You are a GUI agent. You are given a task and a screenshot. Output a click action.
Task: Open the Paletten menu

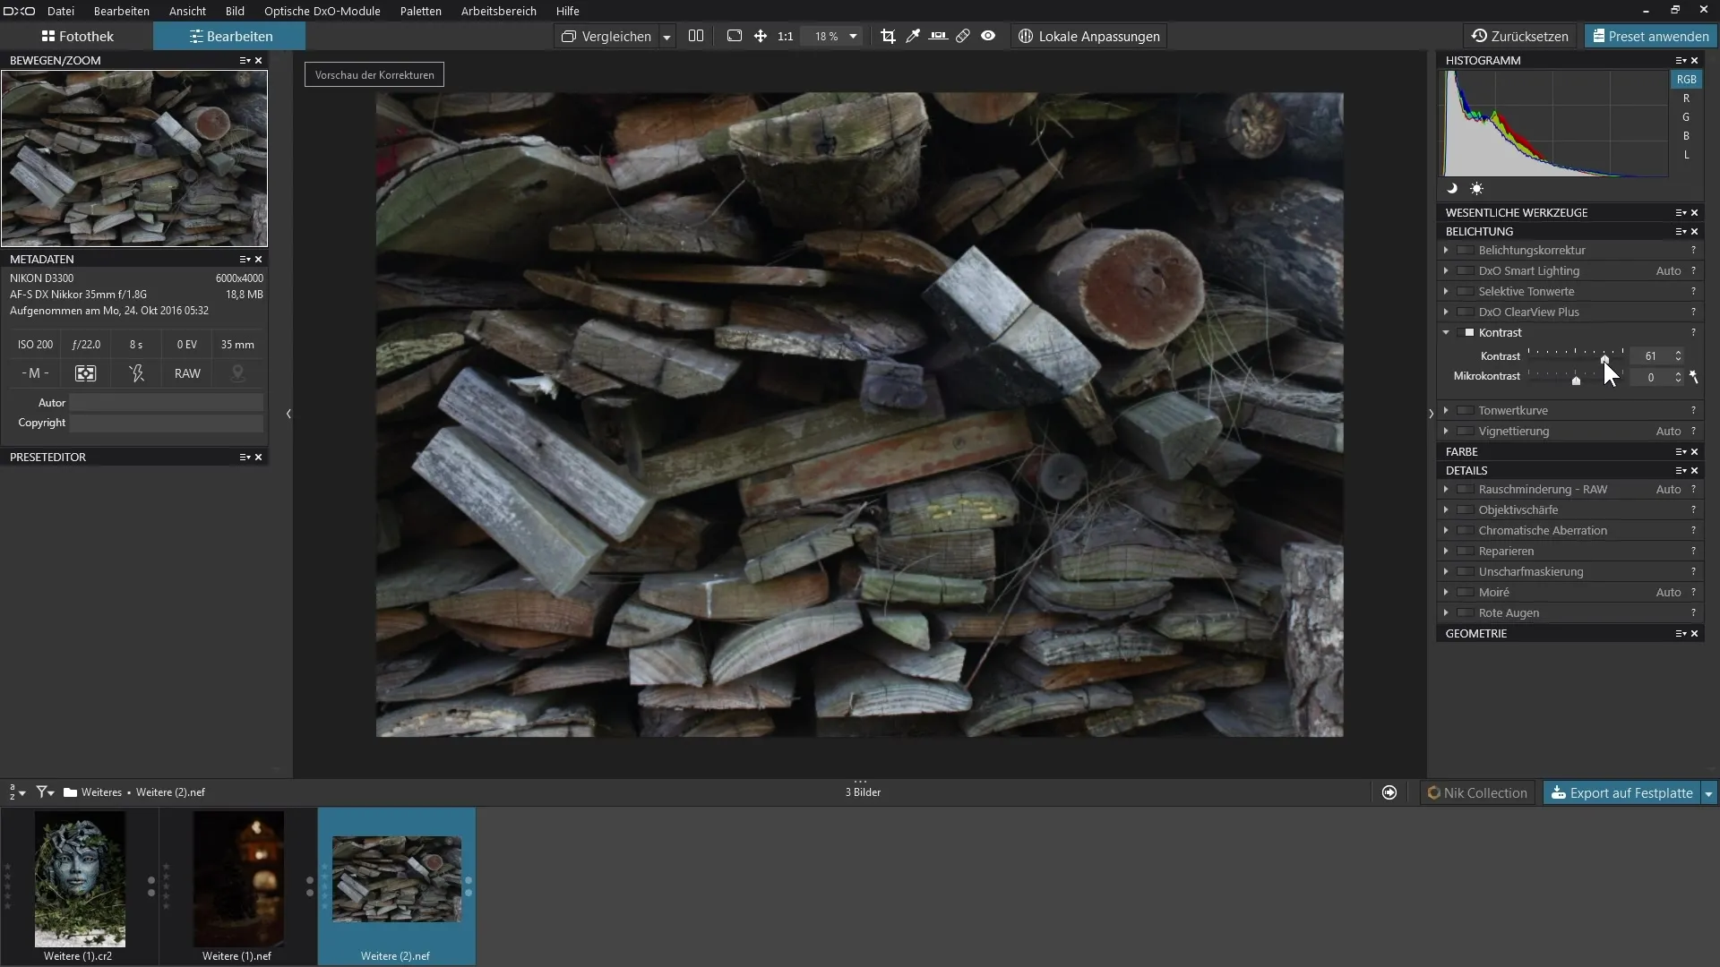[x=421, y=12]
